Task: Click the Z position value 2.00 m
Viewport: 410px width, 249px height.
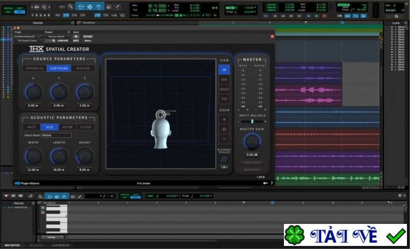Action: point(84,105)
